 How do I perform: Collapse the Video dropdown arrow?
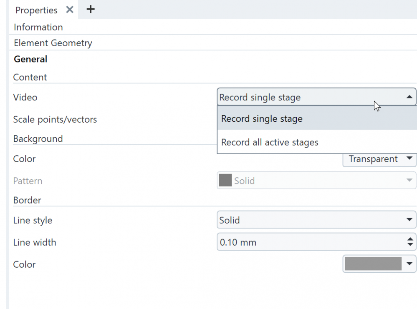pos(409,97)
